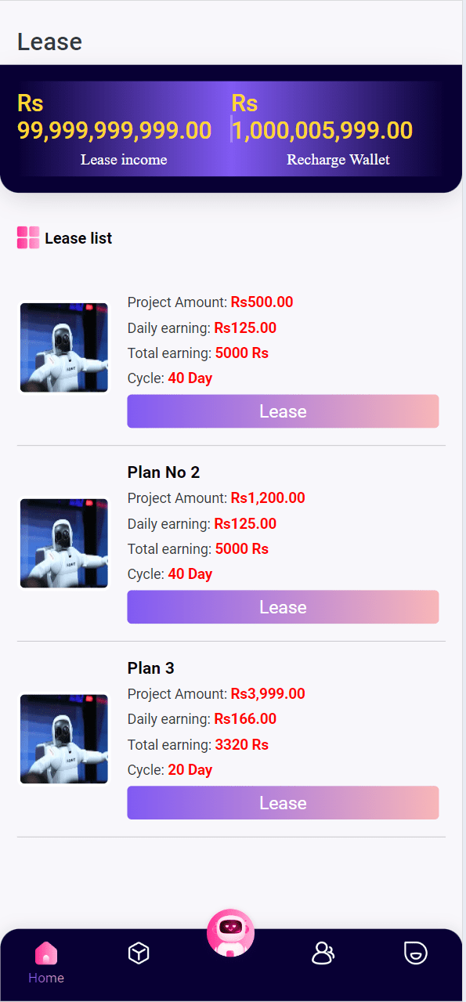Tap the Recharge Wallet balance amount

click(323, 117)
